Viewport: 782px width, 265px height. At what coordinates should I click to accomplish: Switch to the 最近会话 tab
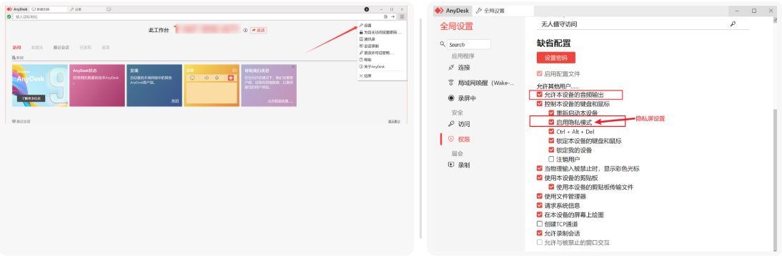[x=61, y=47]
